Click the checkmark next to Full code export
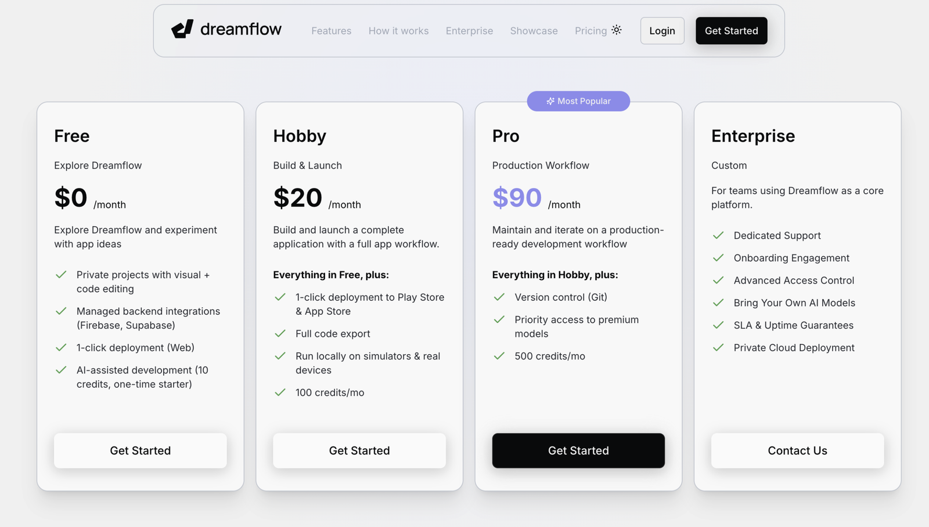 point(280,333)
